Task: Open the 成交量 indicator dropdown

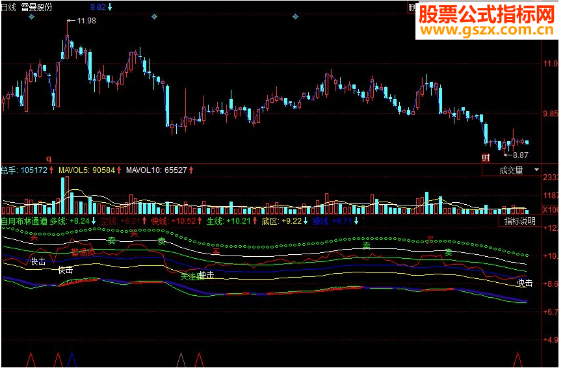Action: click(x=511, y=170)
